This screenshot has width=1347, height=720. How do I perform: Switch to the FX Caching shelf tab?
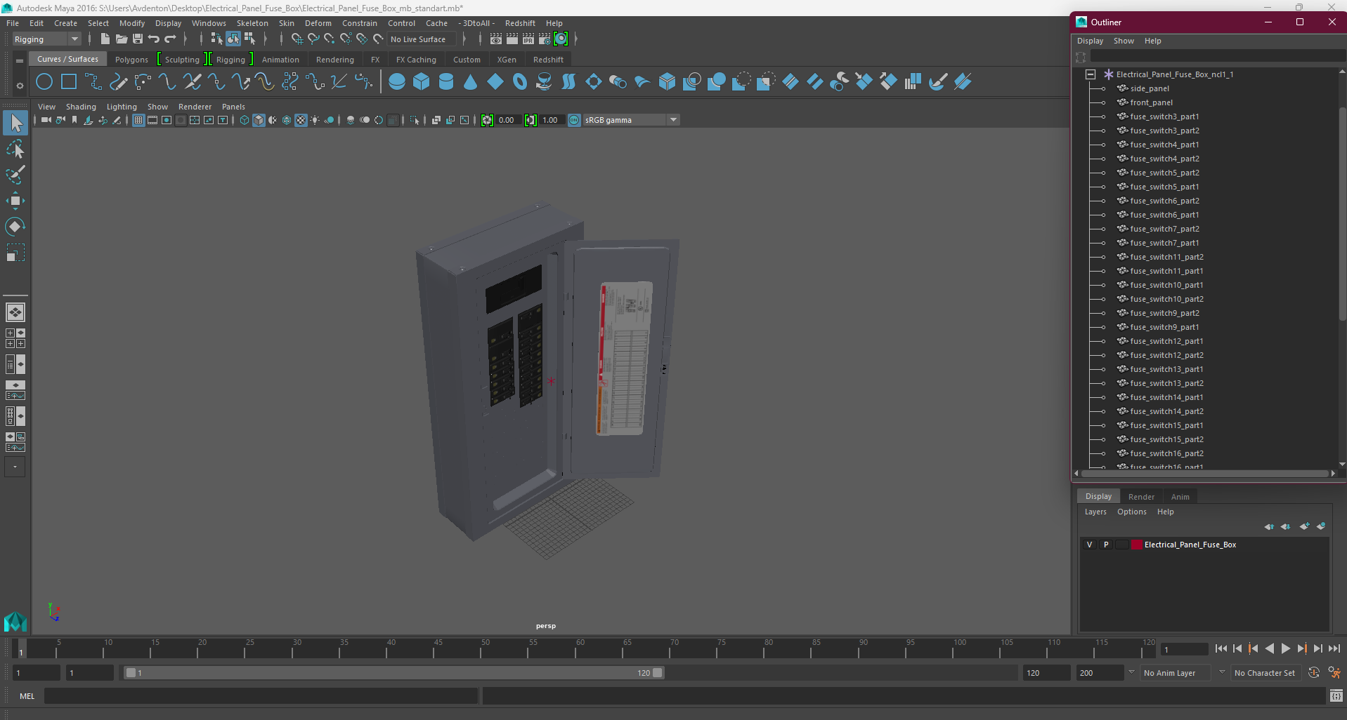[x=416, y=60]
